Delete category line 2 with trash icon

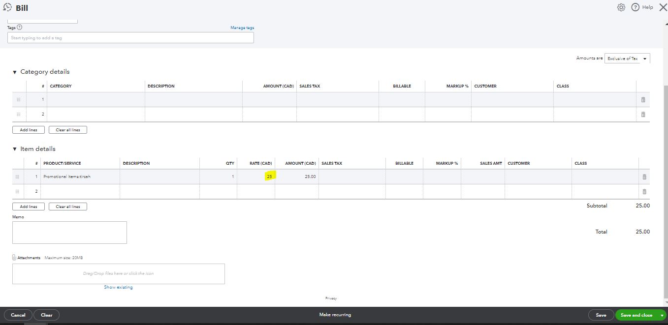(643, 115)
